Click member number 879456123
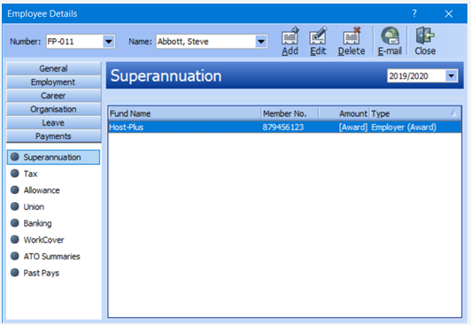The width and height of the screenshot is (471, 325). point(283,128)
